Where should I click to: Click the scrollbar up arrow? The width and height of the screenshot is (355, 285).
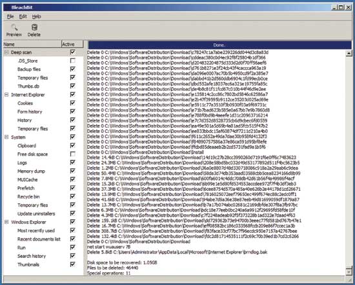[x=349, y=54]
